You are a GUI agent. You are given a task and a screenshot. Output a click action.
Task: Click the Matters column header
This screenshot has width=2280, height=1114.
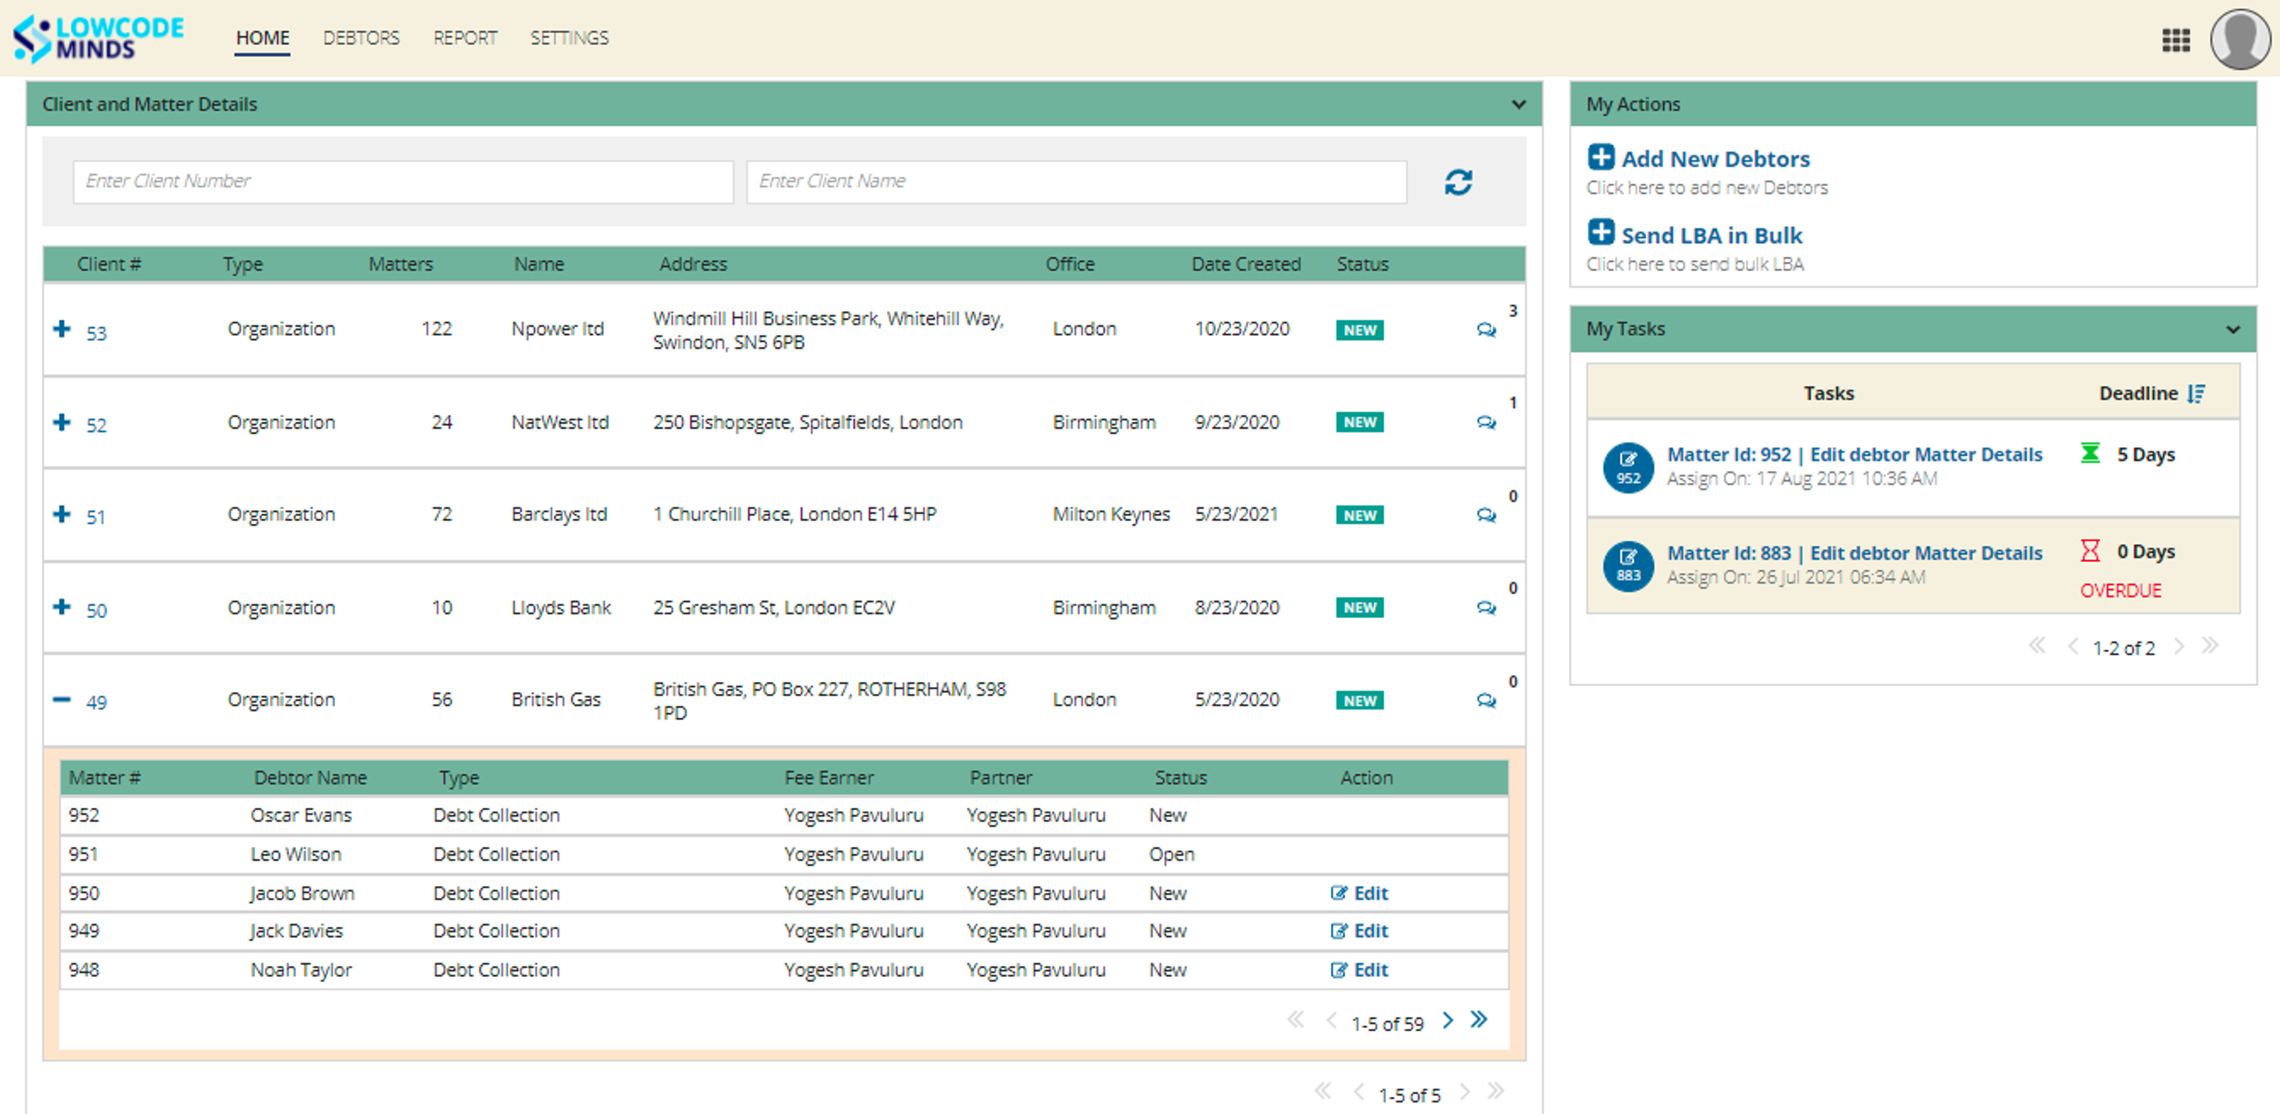(401, 264)
